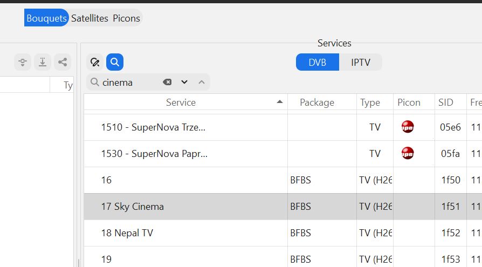Toggle the blue search button
The image size is (482, 267).
[115, 62]
